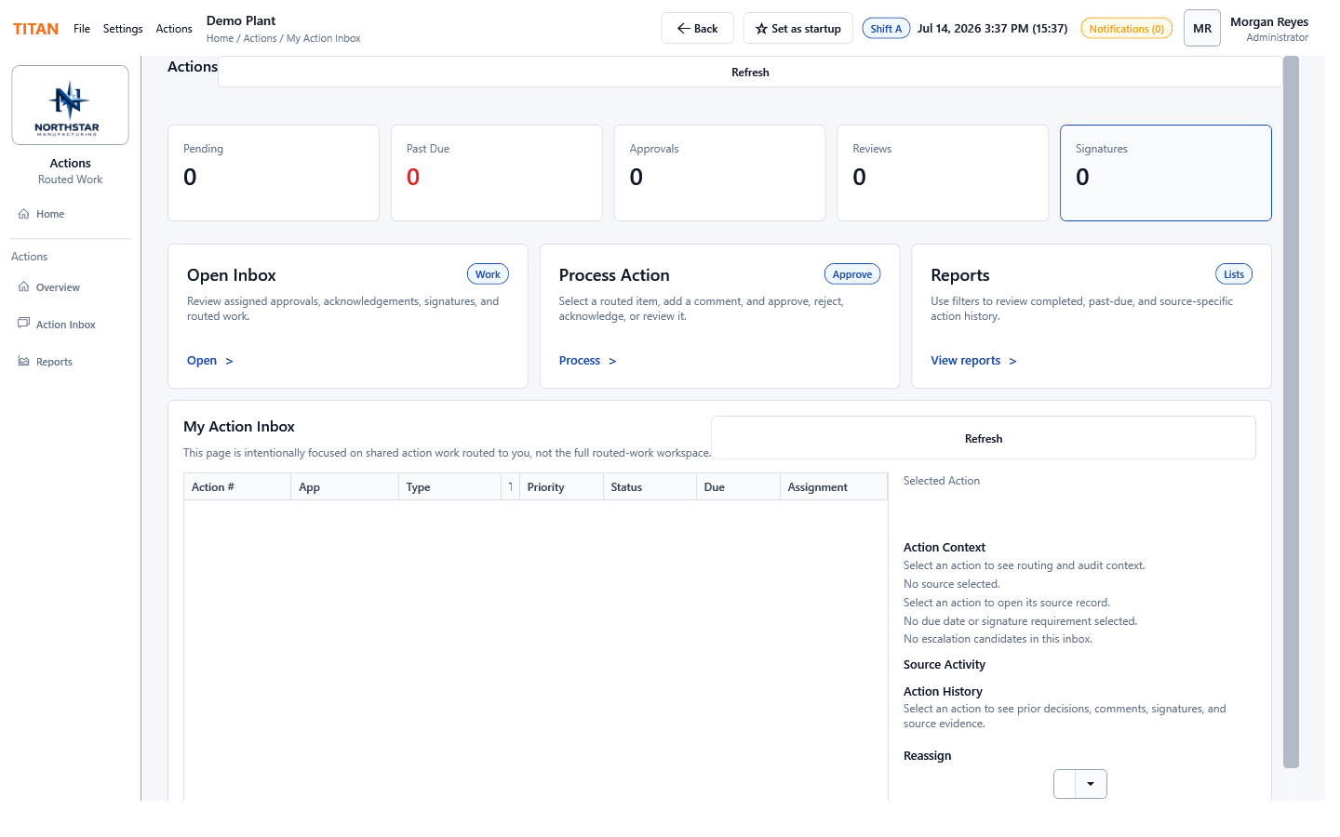Click the Home icon in sidebar
This screenshot has height=837, width=1340.
point(24,214)
